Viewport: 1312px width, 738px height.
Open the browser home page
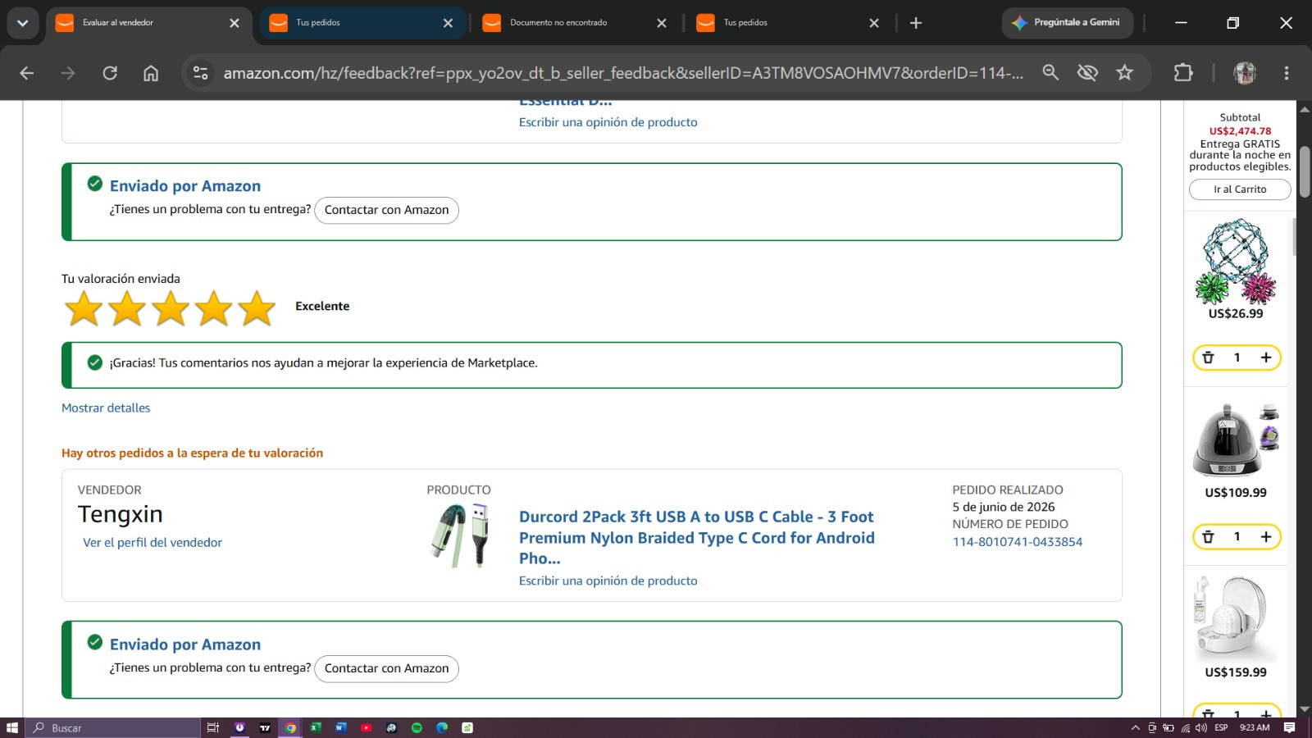151,73
